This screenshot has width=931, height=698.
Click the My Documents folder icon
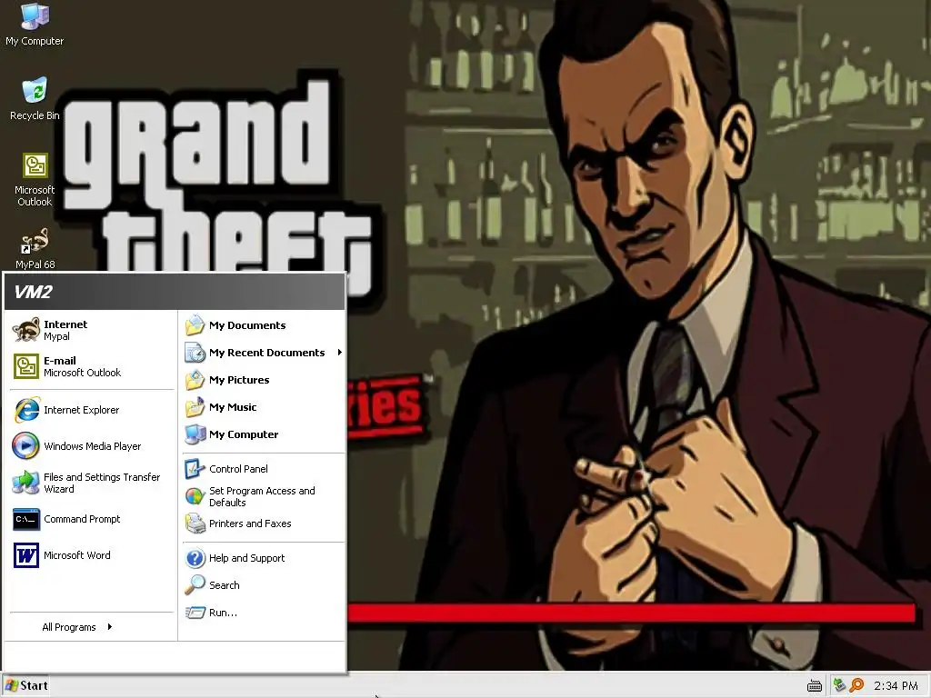(x=195, y=325)
